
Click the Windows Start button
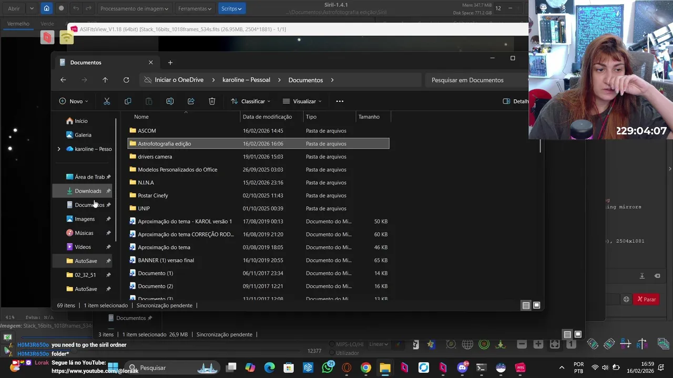pyautogui.click(x=113, y=367)
